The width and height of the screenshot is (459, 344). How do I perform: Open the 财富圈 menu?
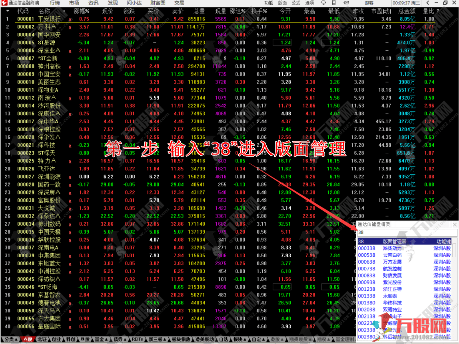pyautogui.click(x=158, y=3)
